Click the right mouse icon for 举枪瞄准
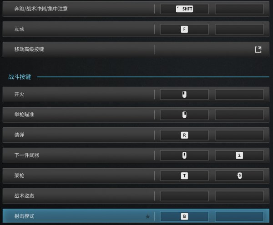The image size is (273, 225). (x=184, y=115)
